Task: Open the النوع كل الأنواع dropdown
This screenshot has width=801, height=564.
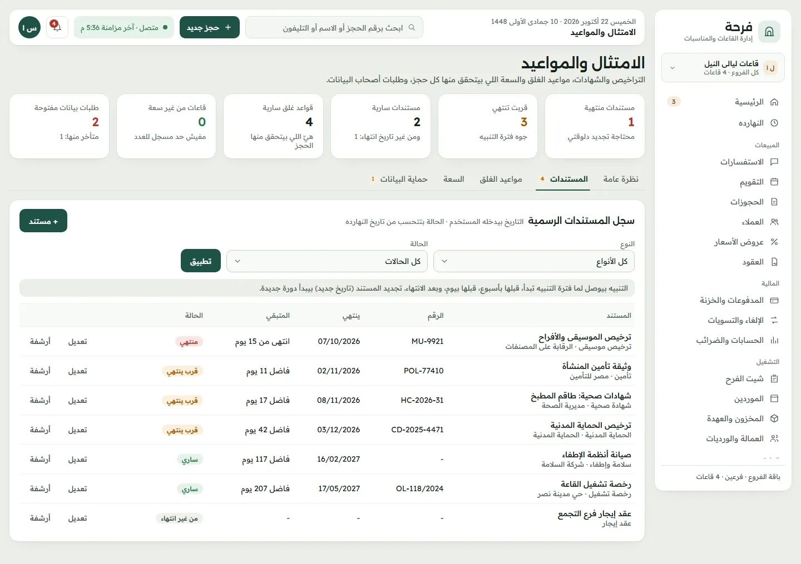Action: [534, 261]
